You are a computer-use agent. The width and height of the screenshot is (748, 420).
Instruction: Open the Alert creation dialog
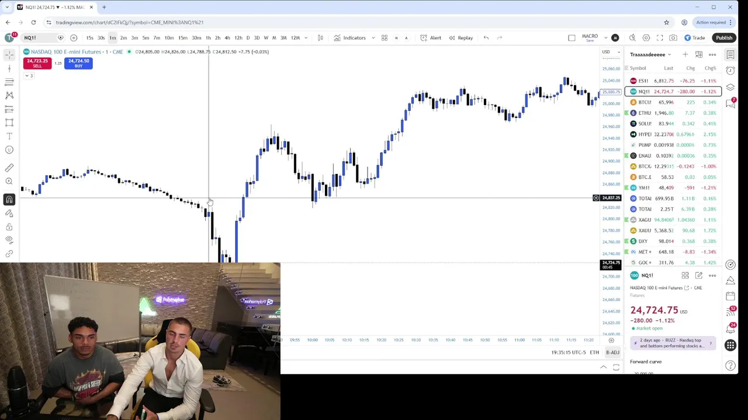pos(431,38)
